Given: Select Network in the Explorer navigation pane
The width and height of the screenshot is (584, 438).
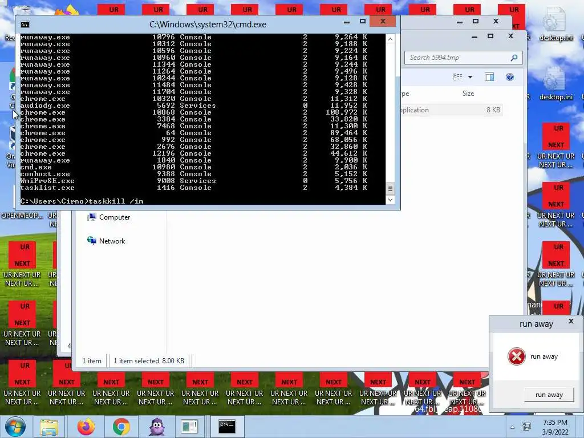Looking at the screenshot, I should click(x=106, y=241).
